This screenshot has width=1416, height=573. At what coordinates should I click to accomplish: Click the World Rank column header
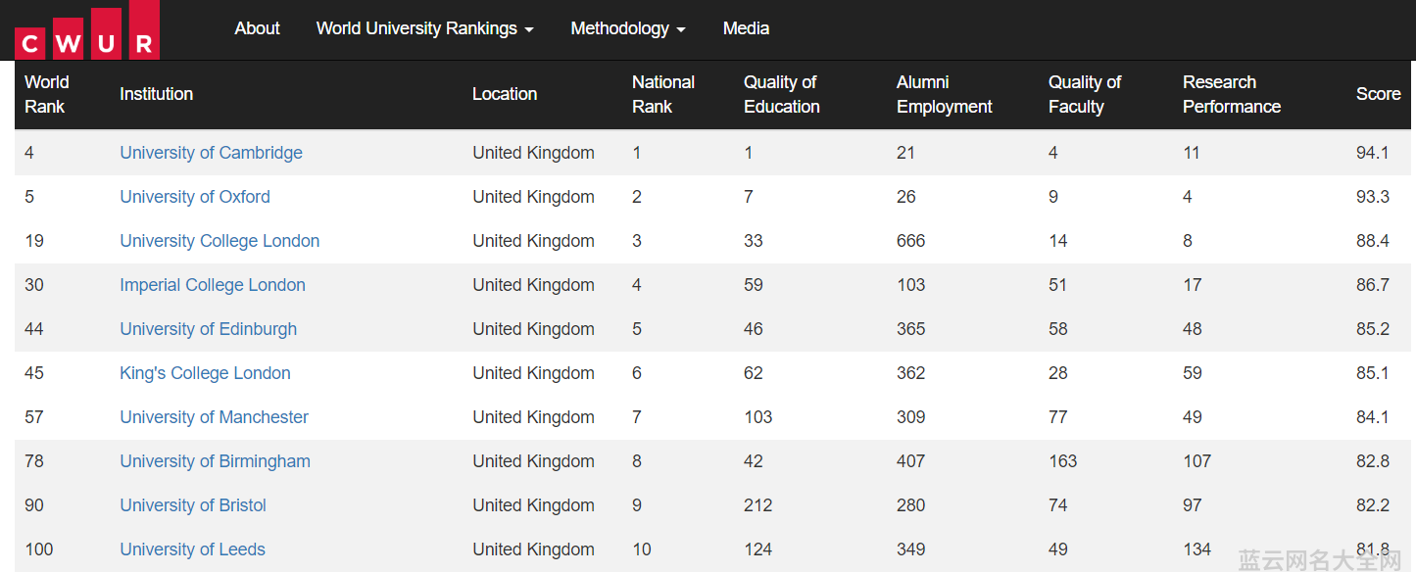click(x=47, y=94)
